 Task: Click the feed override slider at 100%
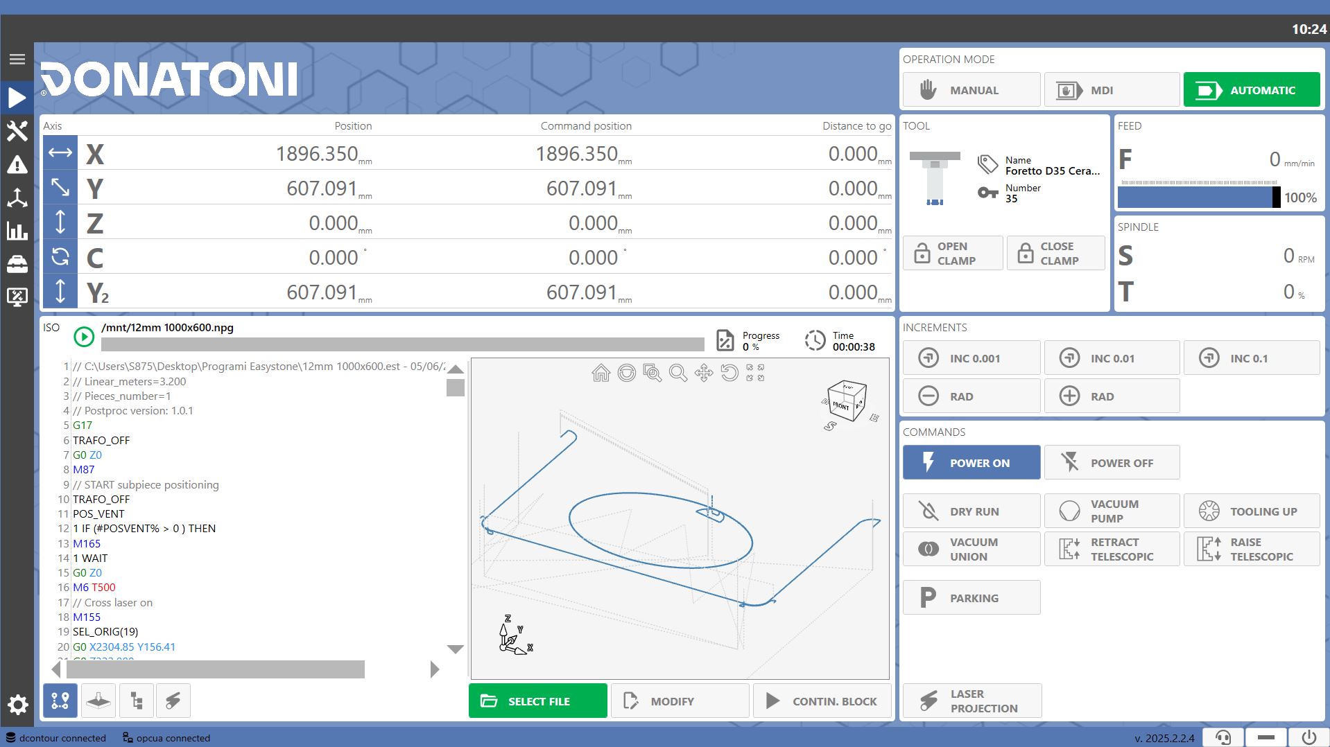tap(1200, 197)
